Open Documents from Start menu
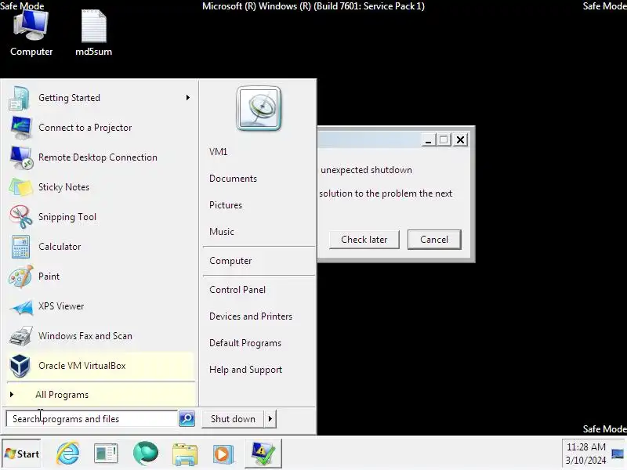The height and width of the screenshot is (470, 627). tap(233, 179)
